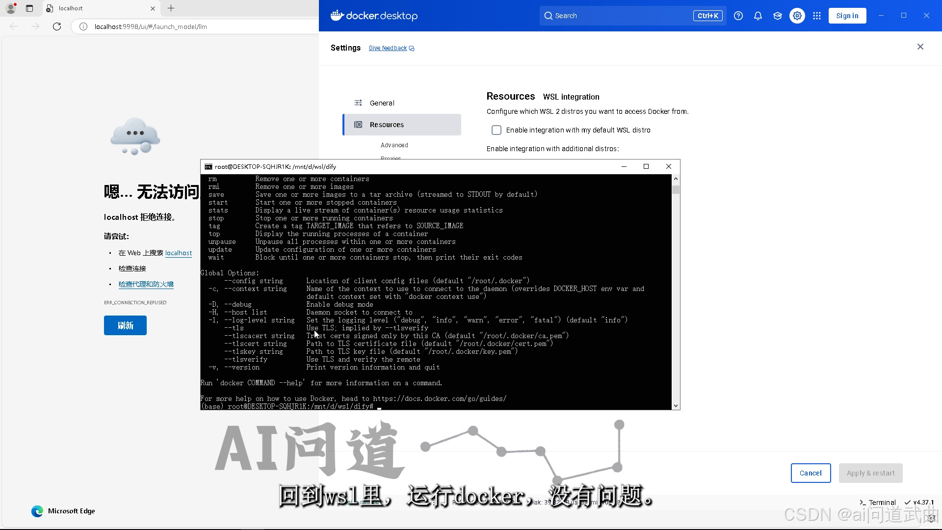Open the Learning center graduation cap icon
Image resolution: width=942 pixels, height=530 pixels.
pos(777,16)
